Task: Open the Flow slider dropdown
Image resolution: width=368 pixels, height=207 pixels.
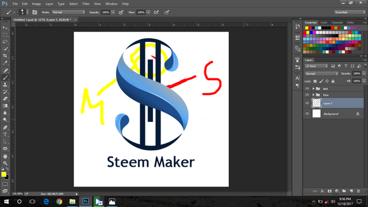Action: tap(148, 12)
